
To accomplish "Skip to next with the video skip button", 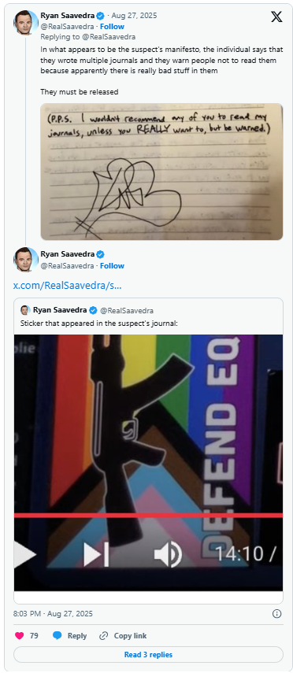I will click(x=96, y=555).
